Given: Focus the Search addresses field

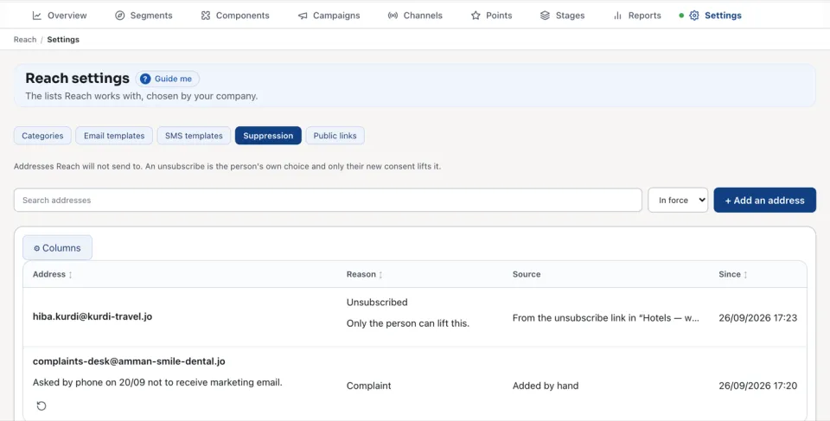Looking at the screenshot, I should pos(328,201).
